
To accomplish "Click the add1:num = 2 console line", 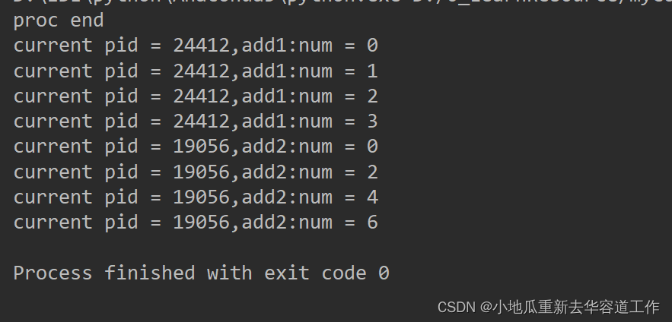I will click(196, 96).
